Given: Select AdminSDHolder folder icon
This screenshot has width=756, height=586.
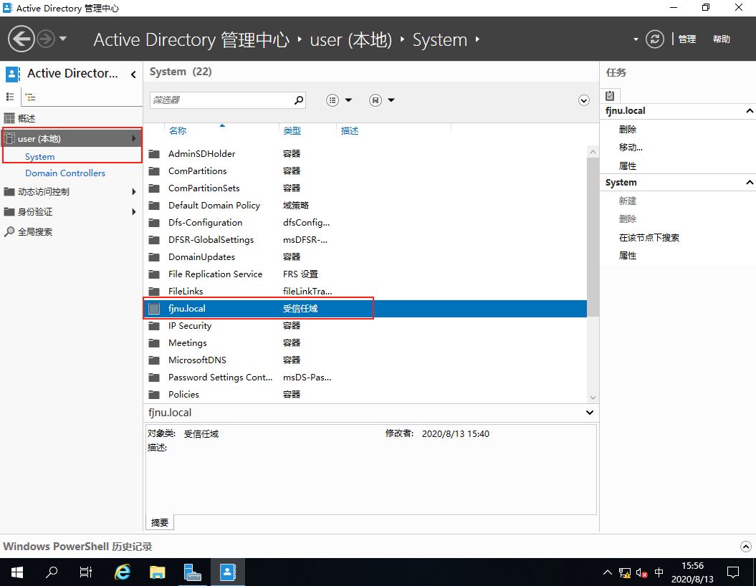Looking at the screenshot, I should coord(154,154).
